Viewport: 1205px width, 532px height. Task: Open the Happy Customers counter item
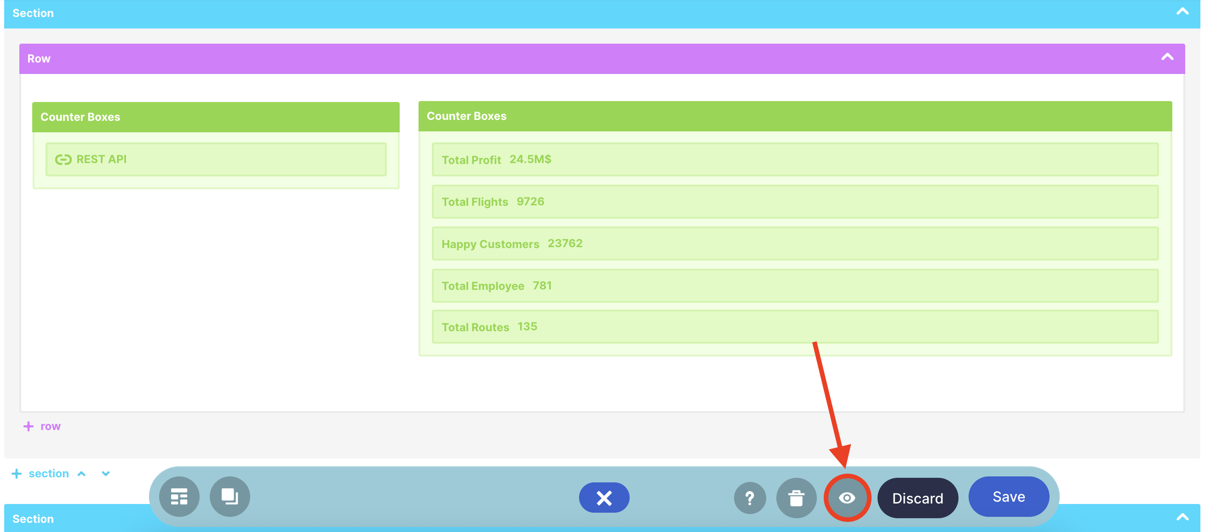tap(794, 244)
